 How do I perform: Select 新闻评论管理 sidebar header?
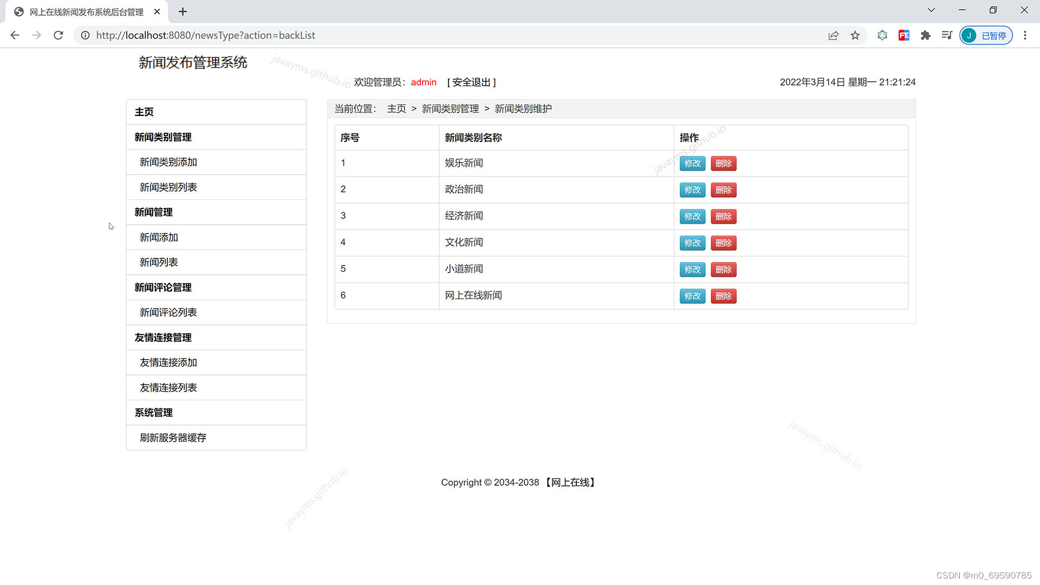(216, 288)
